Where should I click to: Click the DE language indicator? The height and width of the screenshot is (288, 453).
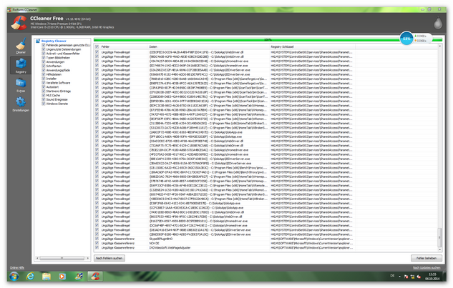pyautogui.click(x=392, y=276)
